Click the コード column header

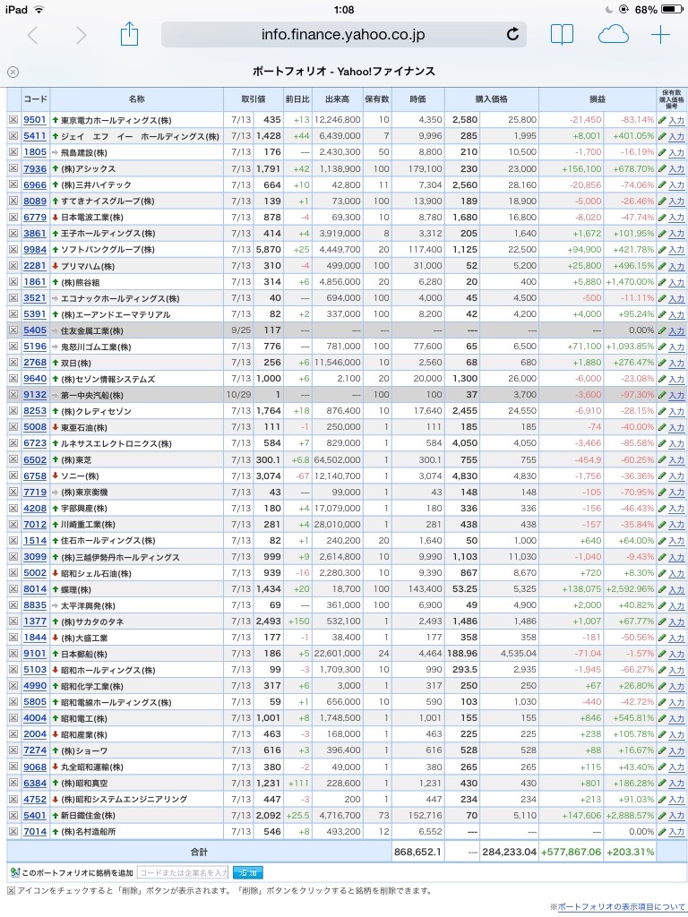(x=35, y=99)
